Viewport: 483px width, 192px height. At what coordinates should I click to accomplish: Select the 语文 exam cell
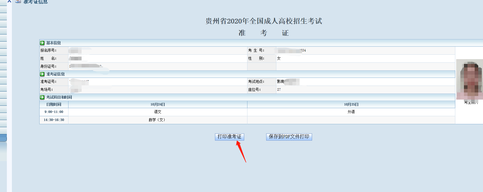[x=158, y=112]
